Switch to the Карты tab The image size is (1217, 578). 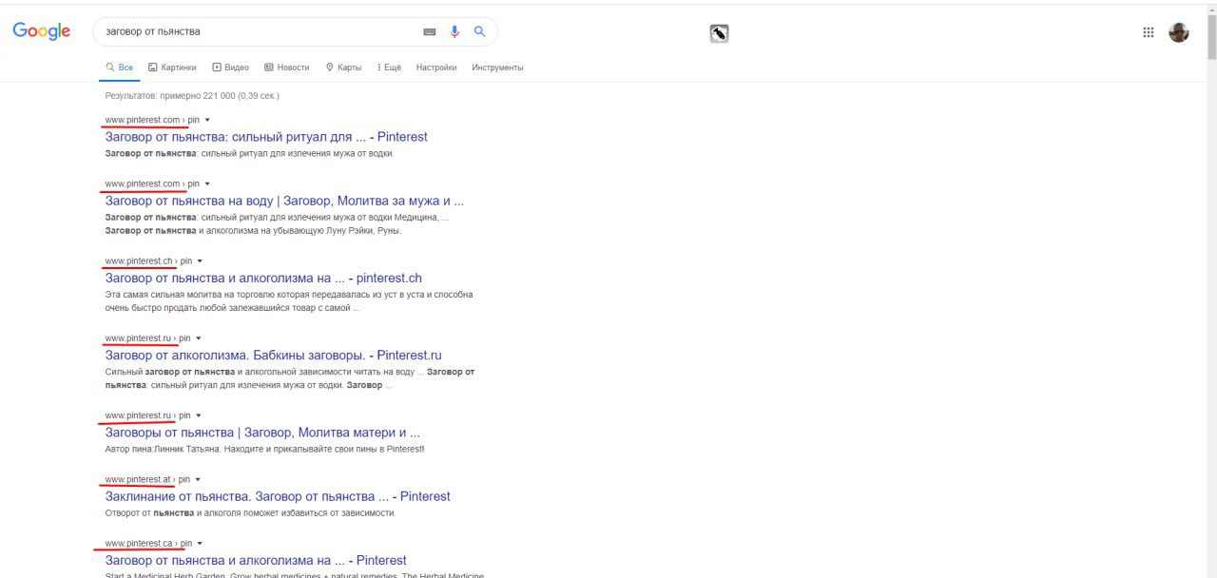click(343, 67)
